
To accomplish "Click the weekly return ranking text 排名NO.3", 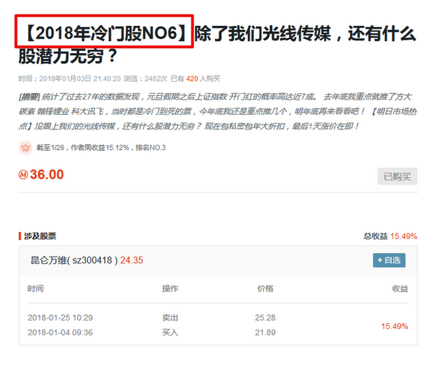I will tap(151, 148).
